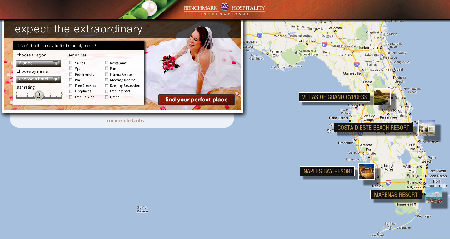Select the Marenas Resort label
Image resolution: width=450 pixels, height=239 pixels.
[x=396, y=195]
